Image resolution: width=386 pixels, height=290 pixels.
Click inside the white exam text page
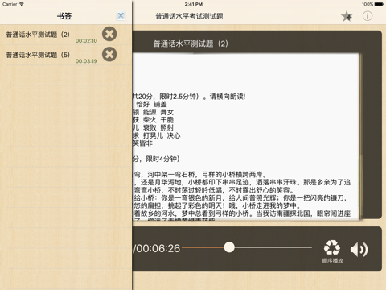(246, 137)
